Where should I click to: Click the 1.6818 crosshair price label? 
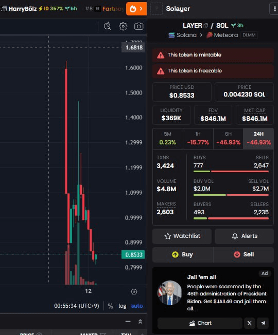133,47
